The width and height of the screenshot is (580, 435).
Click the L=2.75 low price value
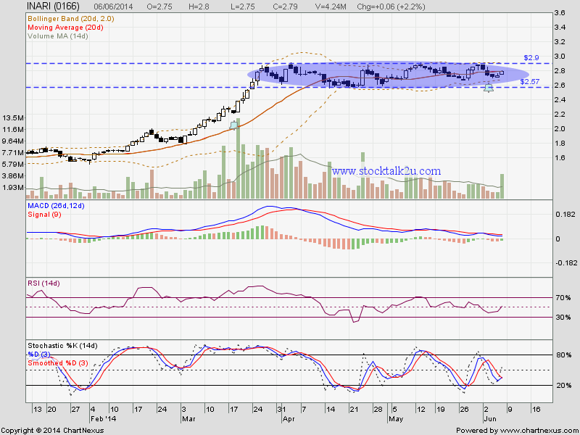pyautogui.click(x=242, y=7)
